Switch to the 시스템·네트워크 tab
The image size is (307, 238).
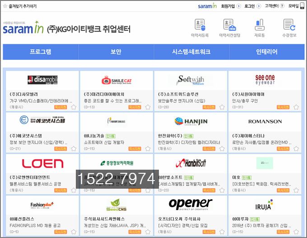pyautogui.click(x=191, y=52)
